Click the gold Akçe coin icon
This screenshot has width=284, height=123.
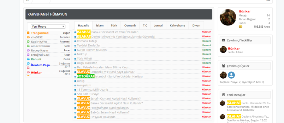pos(240,27)
